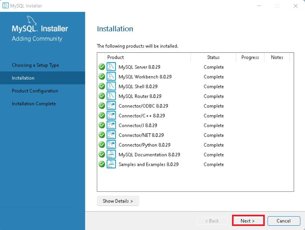This screenshot has height=230, width=305.
Task: Click the green checkmark beside MySQL Router
Action: pos(102,96)
